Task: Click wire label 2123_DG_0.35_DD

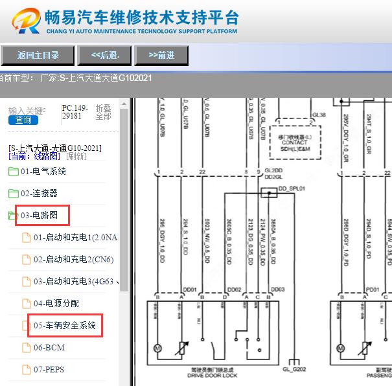Action: (x=250, y=242)
